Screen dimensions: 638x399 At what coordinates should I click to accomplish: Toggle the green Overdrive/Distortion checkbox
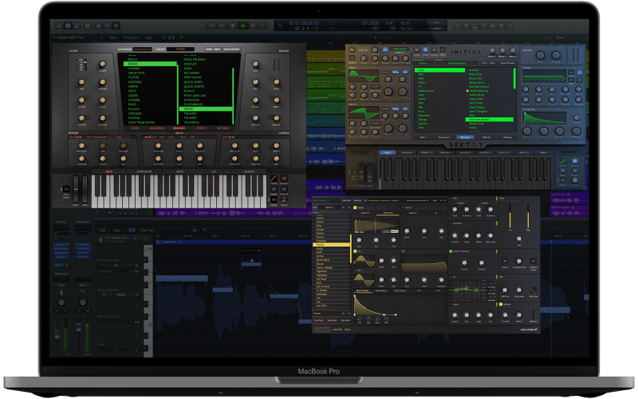point(451,251)
